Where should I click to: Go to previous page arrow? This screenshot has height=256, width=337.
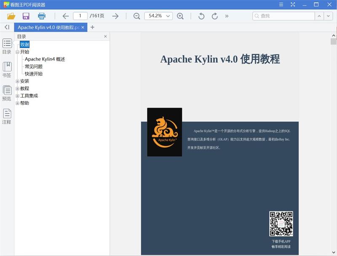pyautogui.click(x=65, y=16)
